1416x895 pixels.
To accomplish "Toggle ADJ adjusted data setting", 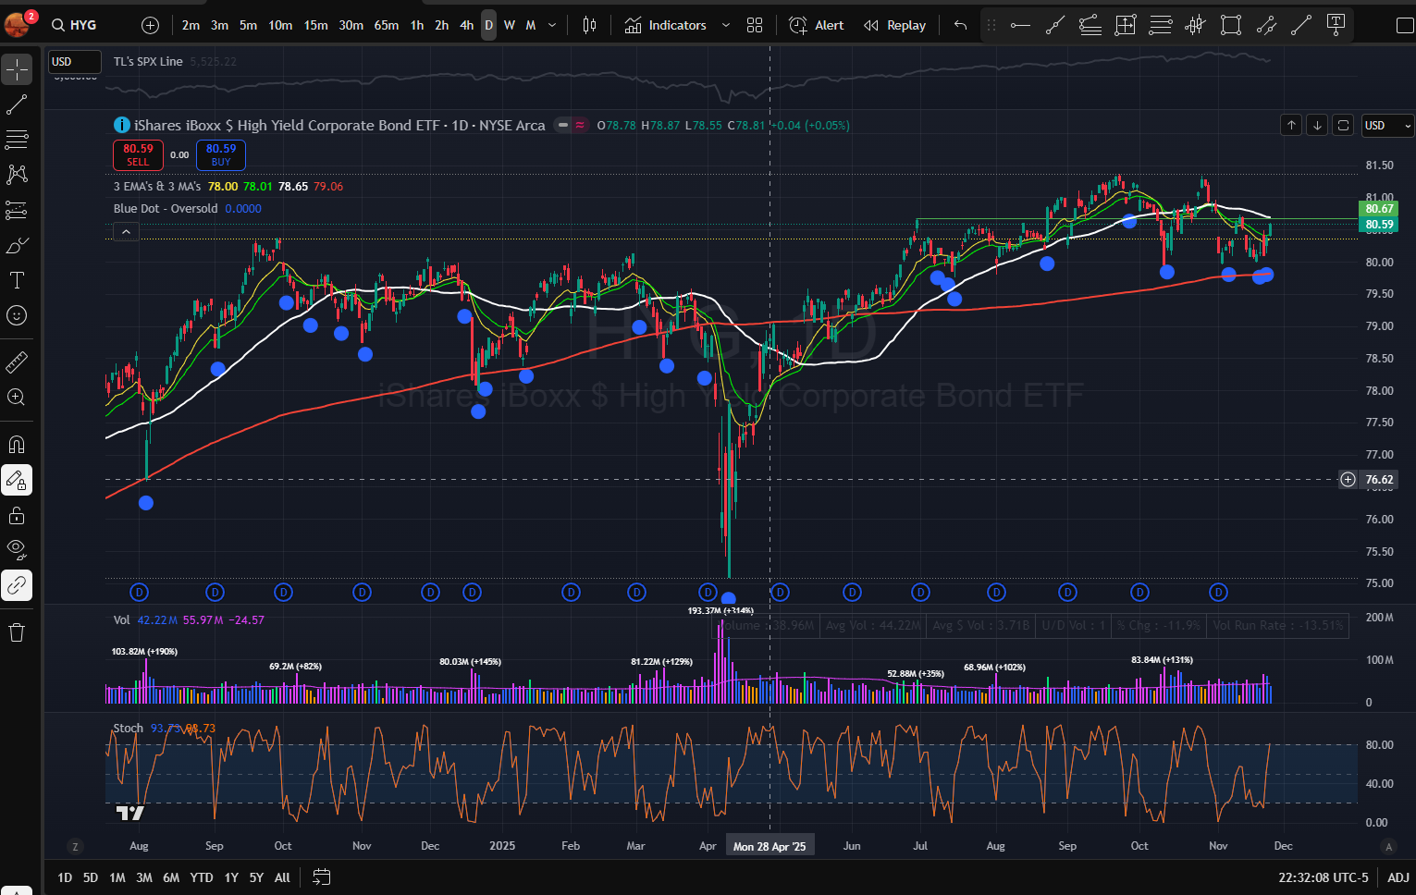I will pyautogui.click(x=1398, y=877).
